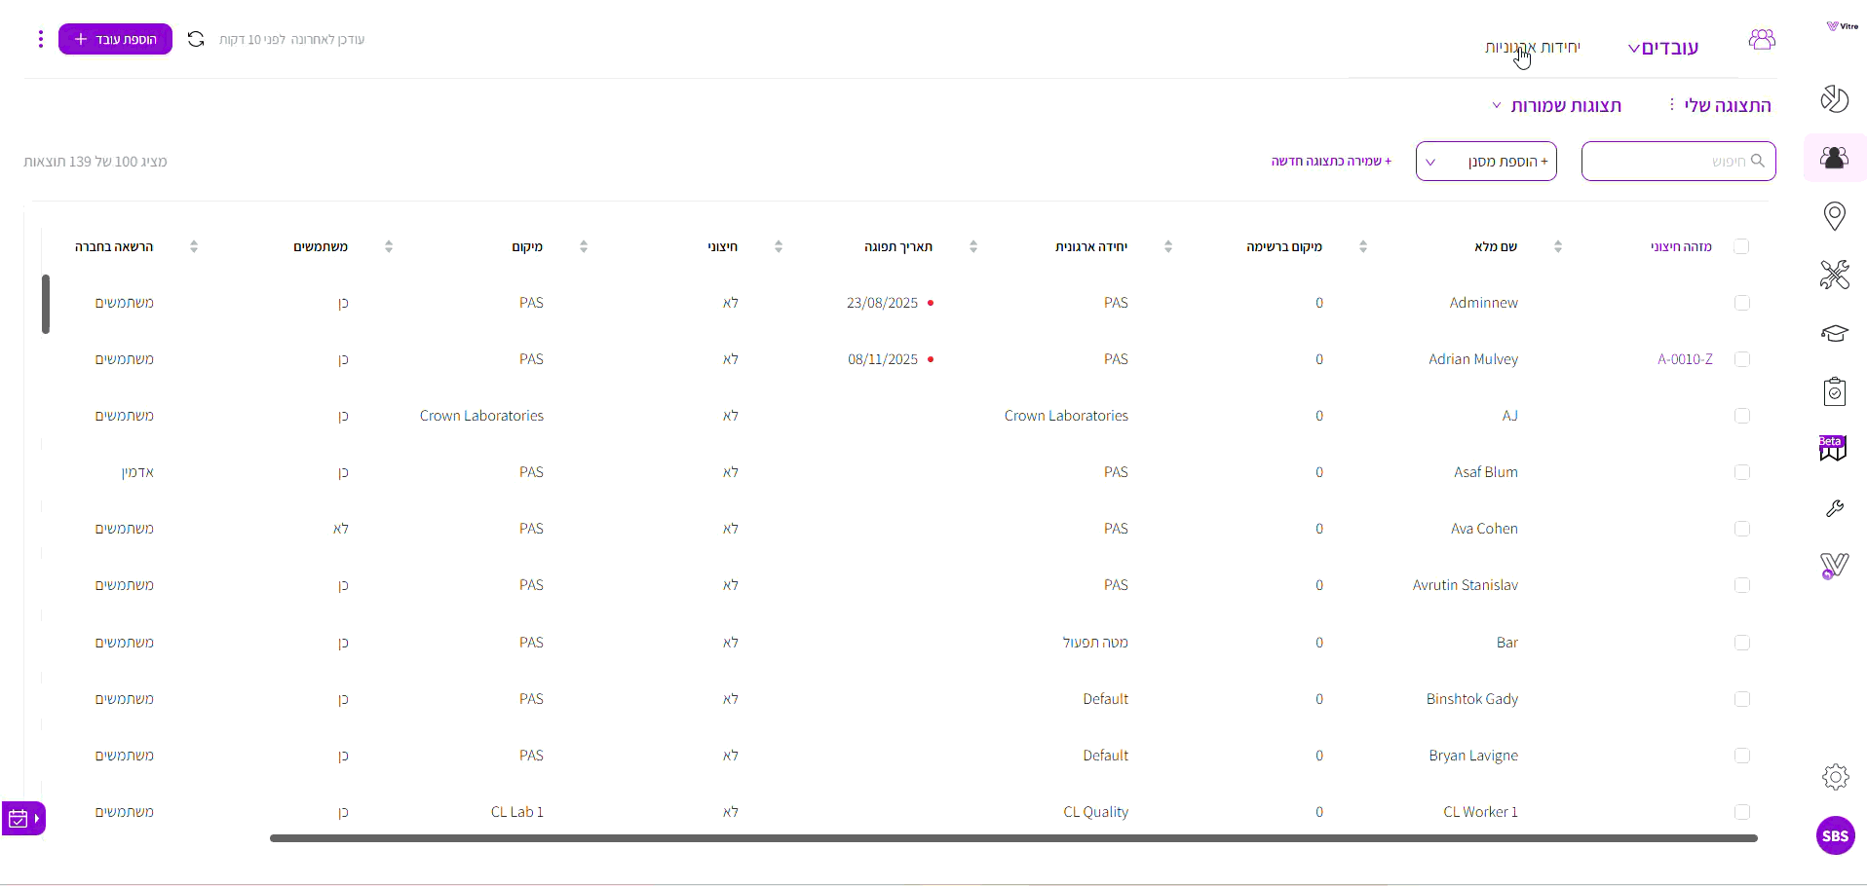Viewport: 1867px width, 886px height.
Task: Click the אדמין permission cell for Asaf Blum
Action: point(137,472)
